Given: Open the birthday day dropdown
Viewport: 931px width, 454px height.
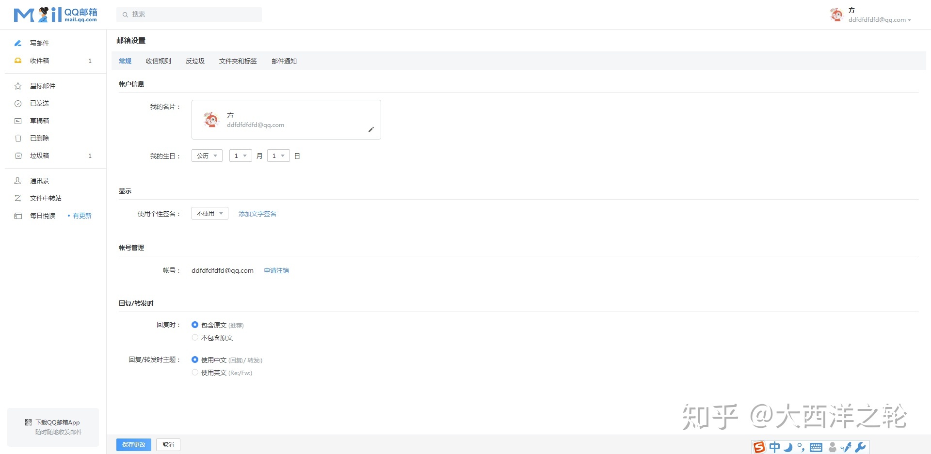Looking at the screenshot, I should (278, 156).
